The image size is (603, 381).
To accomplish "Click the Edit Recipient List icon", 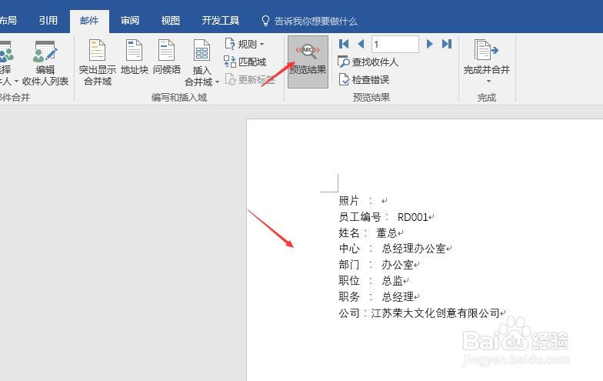I will 45,52.
